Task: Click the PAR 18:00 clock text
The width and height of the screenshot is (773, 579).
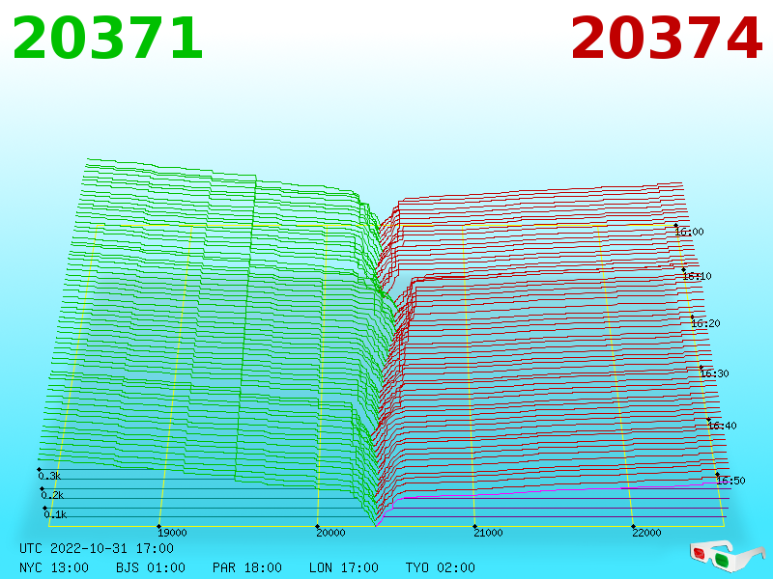Action: (247, 567)
